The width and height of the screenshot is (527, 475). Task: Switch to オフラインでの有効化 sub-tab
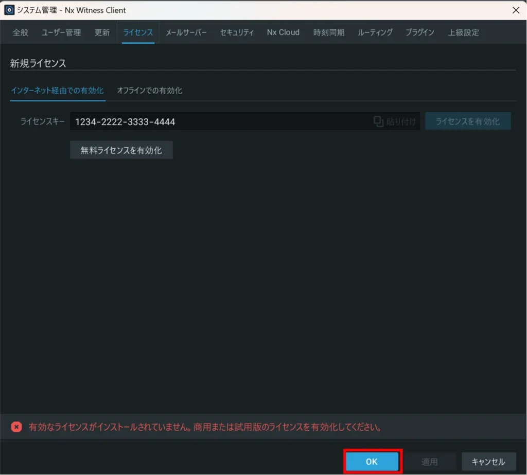(149, 91)
